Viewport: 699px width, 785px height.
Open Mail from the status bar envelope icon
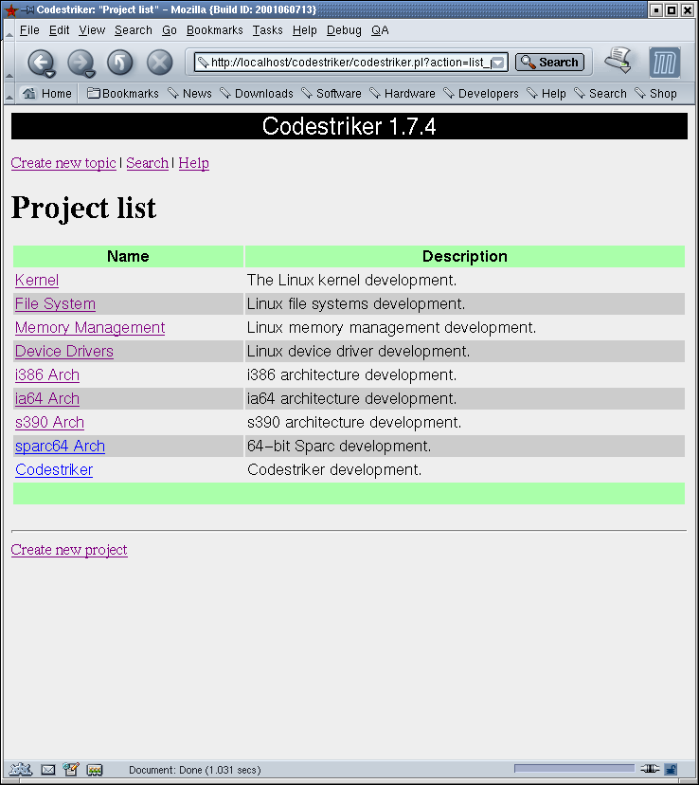[x=47, y=770]
